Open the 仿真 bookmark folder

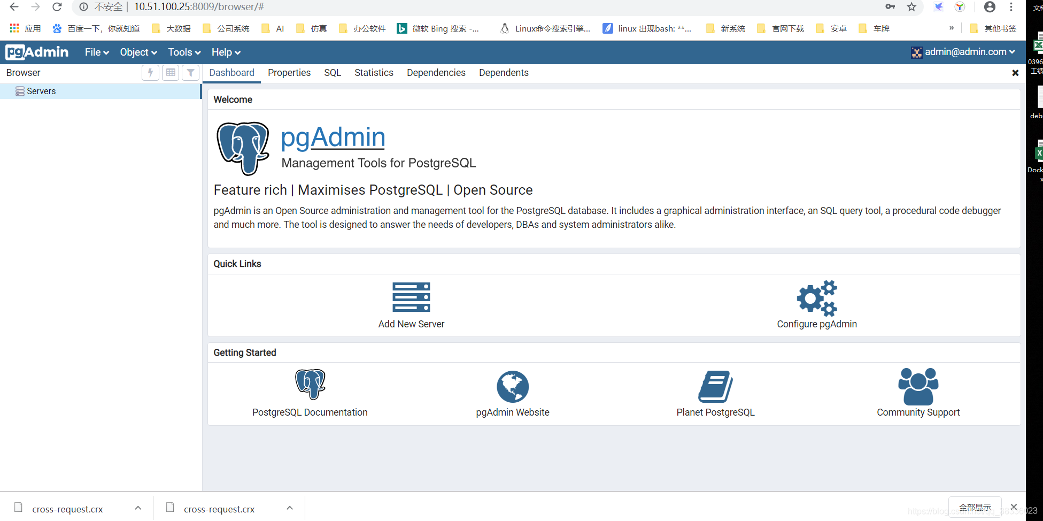[312, 28]
